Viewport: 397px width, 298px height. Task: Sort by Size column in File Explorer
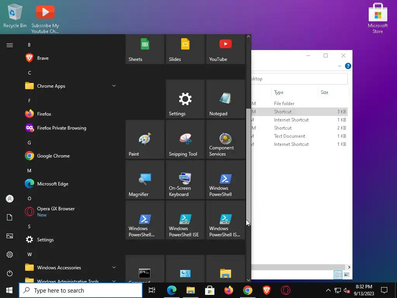pos(333,92)
